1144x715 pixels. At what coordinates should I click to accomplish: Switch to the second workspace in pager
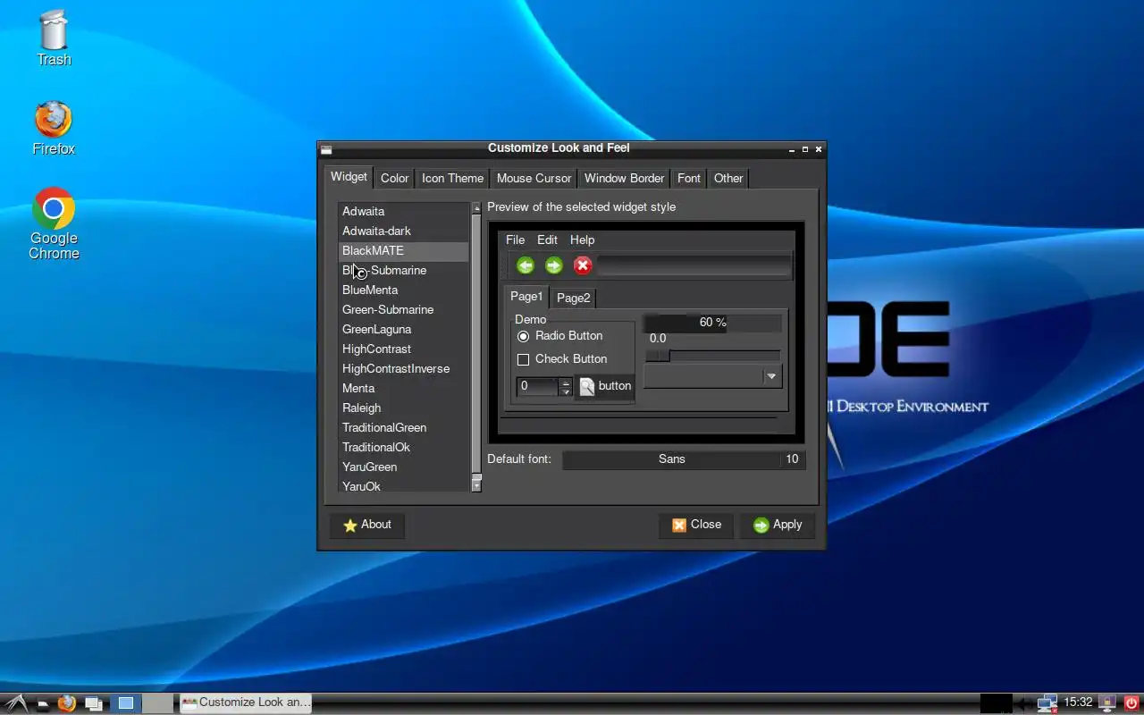click(157, 703)
